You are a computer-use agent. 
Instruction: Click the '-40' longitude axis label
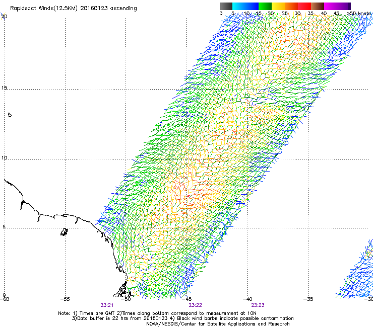pyautogui.click(x=247, y=299)
